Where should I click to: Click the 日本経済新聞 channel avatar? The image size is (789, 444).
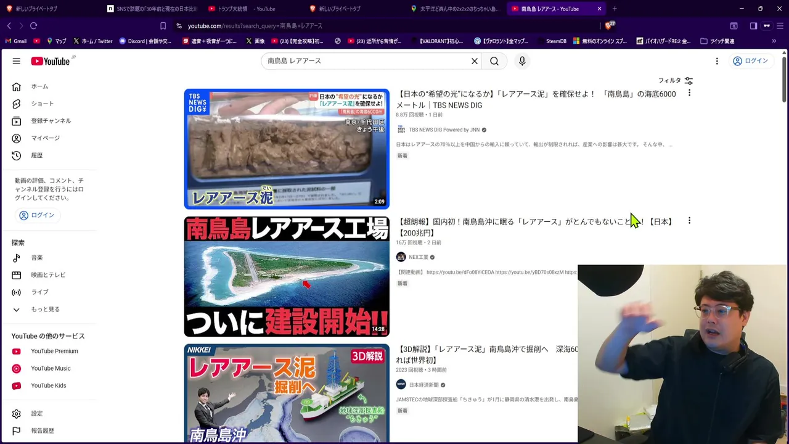click(x=401, y=385)
